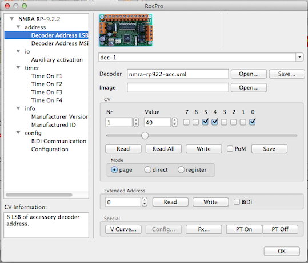Select the direct mode radio button
308x263 pixels.
click(x=147, y=169)
